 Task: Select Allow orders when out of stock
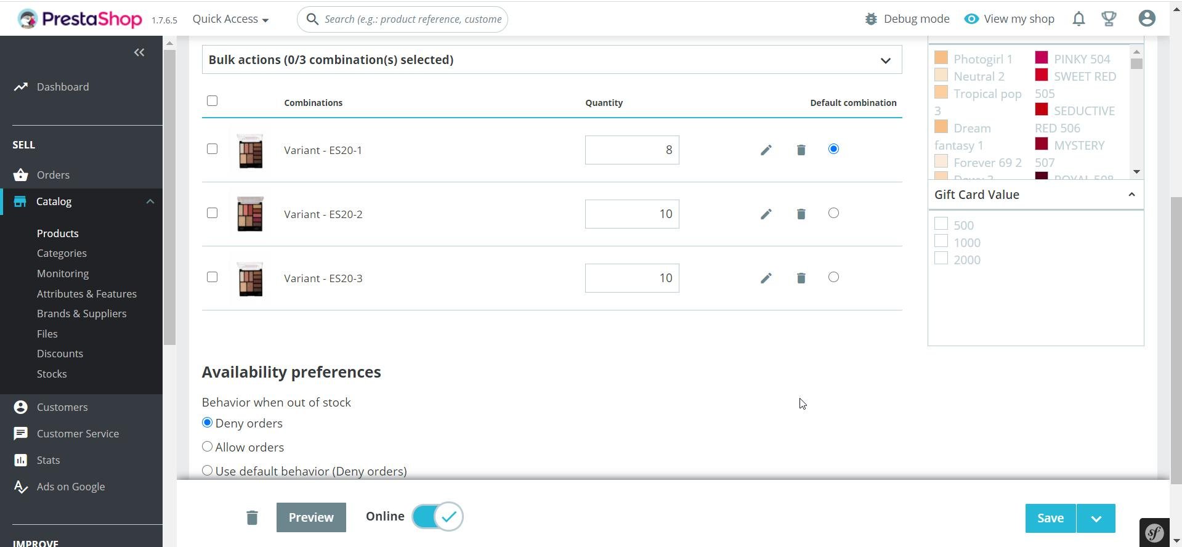[x=208, y=447]
